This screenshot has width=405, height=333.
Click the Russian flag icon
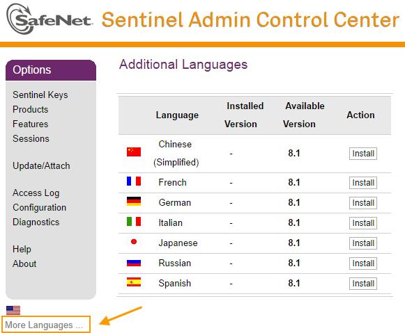click(134, 263)
